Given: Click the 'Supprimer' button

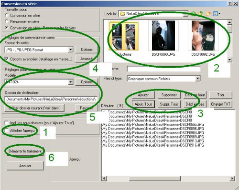Looking at the screenshot, I should pyautogui.click(x=169, y=95).
